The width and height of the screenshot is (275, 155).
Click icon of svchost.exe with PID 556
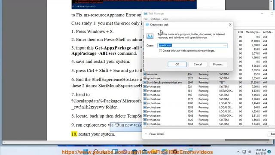click(x=145, y=95)
